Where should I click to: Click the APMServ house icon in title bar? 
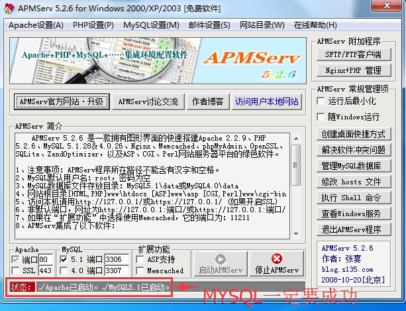click(x=9, y=9)
